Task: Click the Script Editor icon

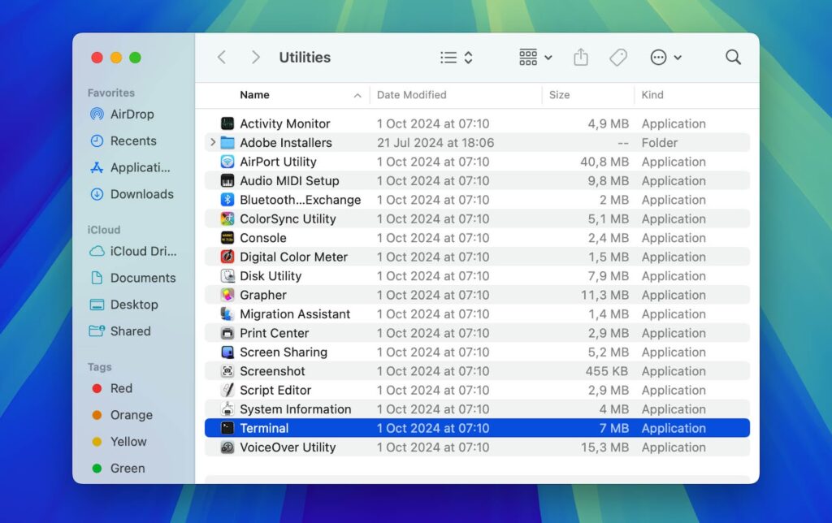Action: 227,391
